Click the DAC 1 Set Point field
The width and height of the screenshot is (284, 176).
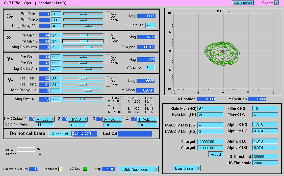(45, 125)
